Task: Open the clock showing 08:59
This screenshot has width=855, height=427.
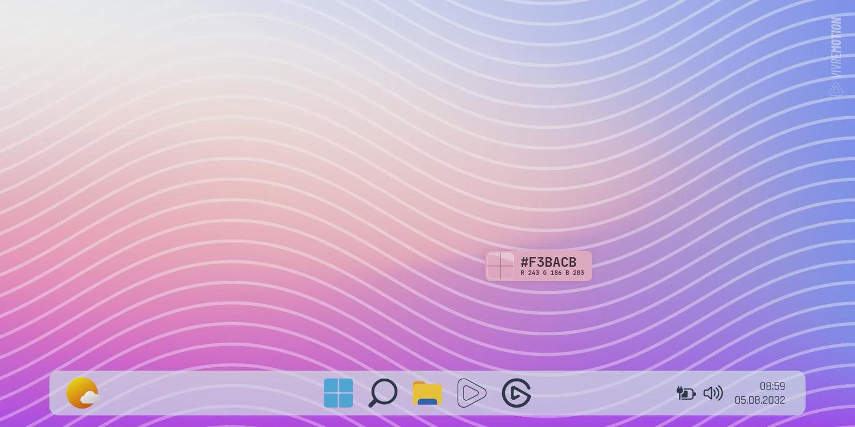Action: coord(772,386)
